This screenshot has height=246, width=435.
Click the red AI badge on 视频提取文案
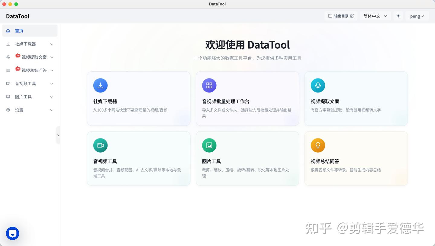pyautogui.click(x=18, y=55)
